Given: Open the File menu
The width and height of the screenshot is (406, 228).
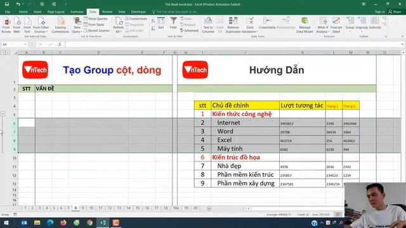Looking at the screenshot, I should (8, 11).
